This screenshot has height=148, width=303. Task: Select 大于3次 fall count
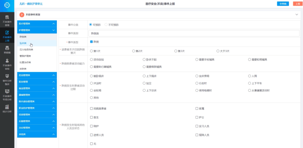218,51
